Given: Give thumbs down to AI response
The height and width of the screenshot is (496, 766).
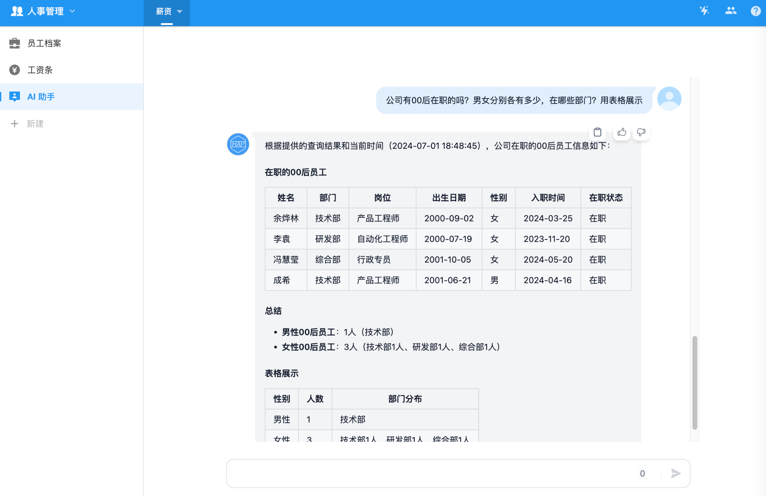Looking at the screenshot, I should 641,132.
